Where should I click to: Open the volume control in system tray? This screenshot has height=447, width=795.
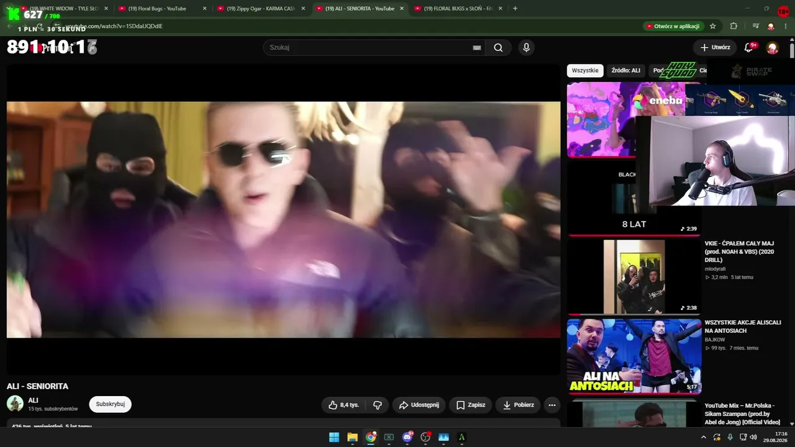pyautogui.click(x=753, y=437)
